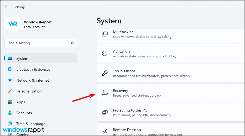Click the Apps sidebar icon

click(x=10, y=102)
